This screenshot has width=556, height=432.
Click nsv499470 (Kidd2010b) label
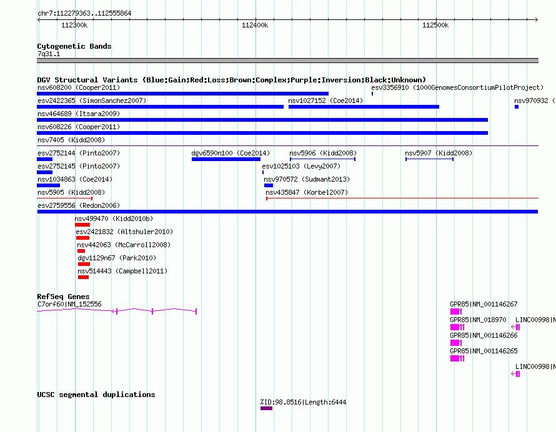(114, 218)
